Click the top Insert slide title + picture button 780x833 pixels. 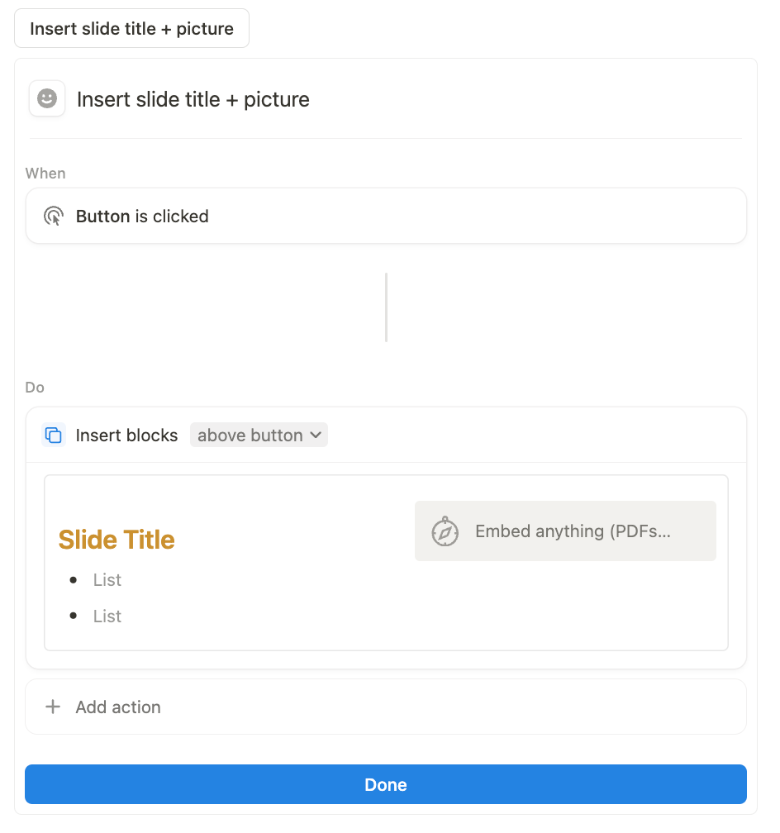(131, 28)
